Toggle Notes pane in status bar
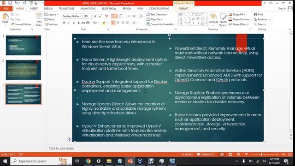 click(188, 154)
